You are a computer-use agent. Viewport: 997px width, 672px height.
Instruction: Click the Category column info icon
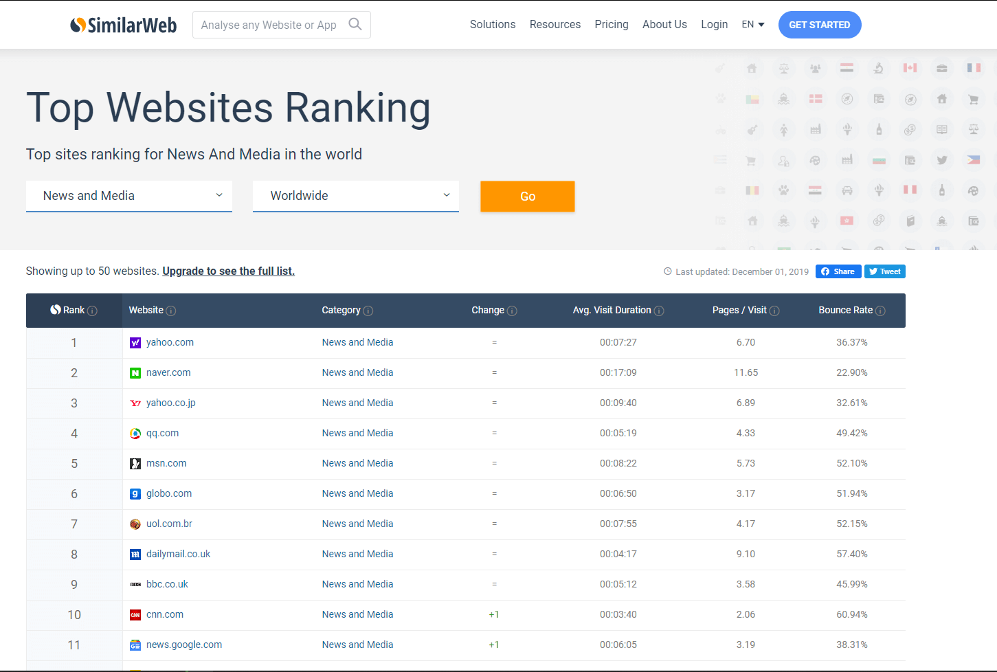(368, 311)
